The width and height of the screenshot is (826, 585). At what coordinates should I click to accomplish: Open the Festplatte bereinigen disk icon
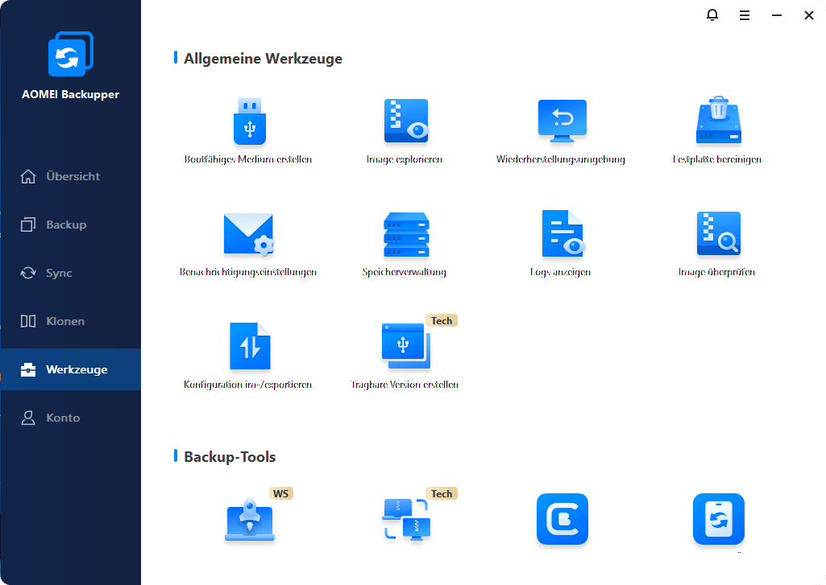pyautogui.click(x=719, y=120)
